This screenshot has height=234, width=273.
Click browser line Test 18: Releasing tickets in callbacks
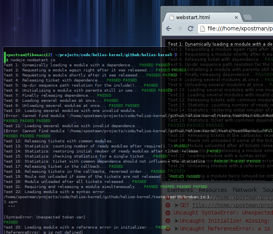220,135
